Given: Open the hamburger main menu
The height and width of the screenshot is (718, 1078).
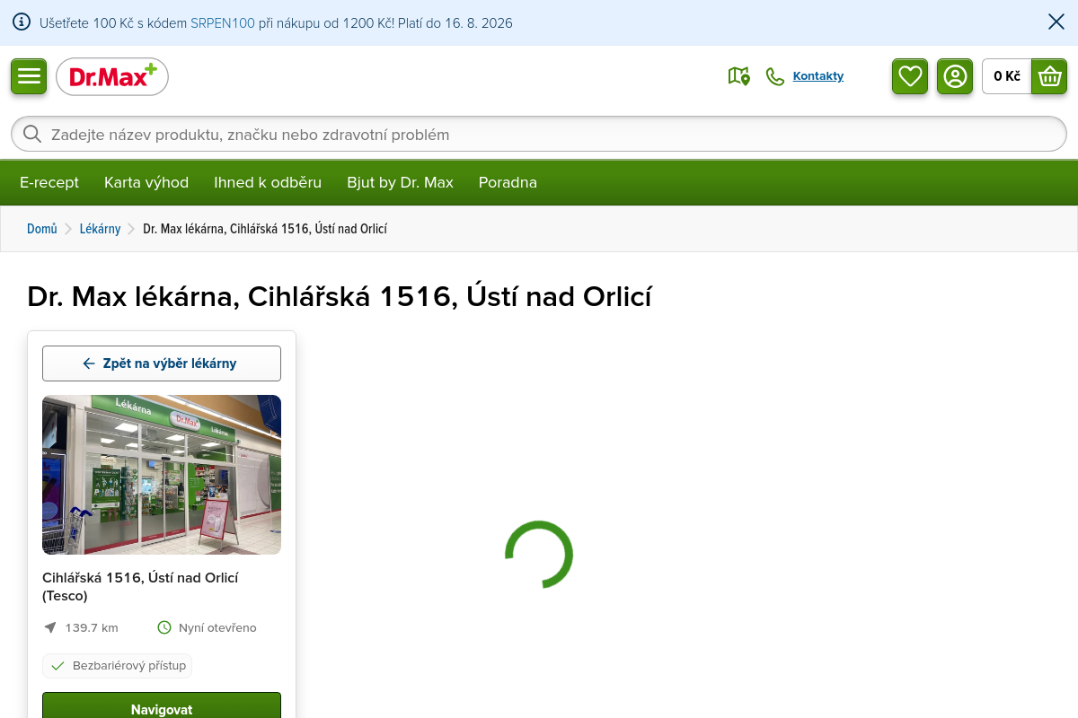Looking at the screenshot, I should [29, 76].
